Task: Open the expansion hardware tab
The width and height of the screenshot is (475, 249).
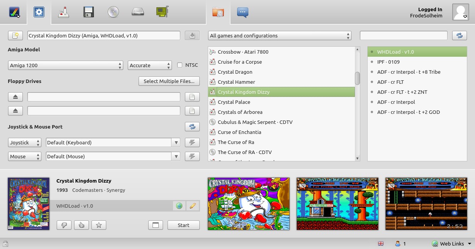Action: pyautogui.click(x=163, y=12)
